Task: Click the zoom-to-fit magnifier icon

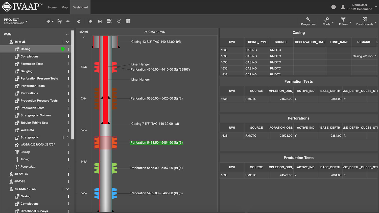Action: 119,21
